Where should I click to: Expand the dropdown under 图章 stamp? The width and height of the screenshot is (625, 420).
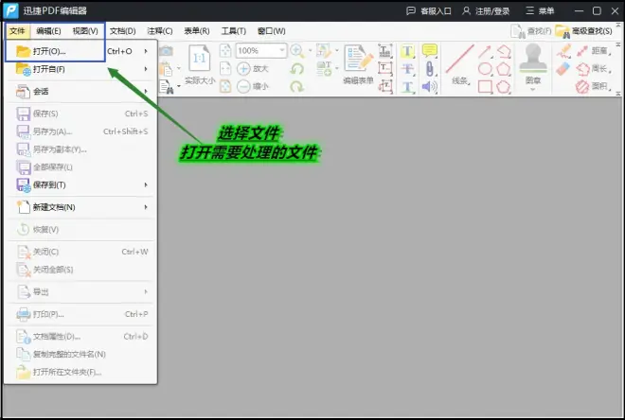533,90
